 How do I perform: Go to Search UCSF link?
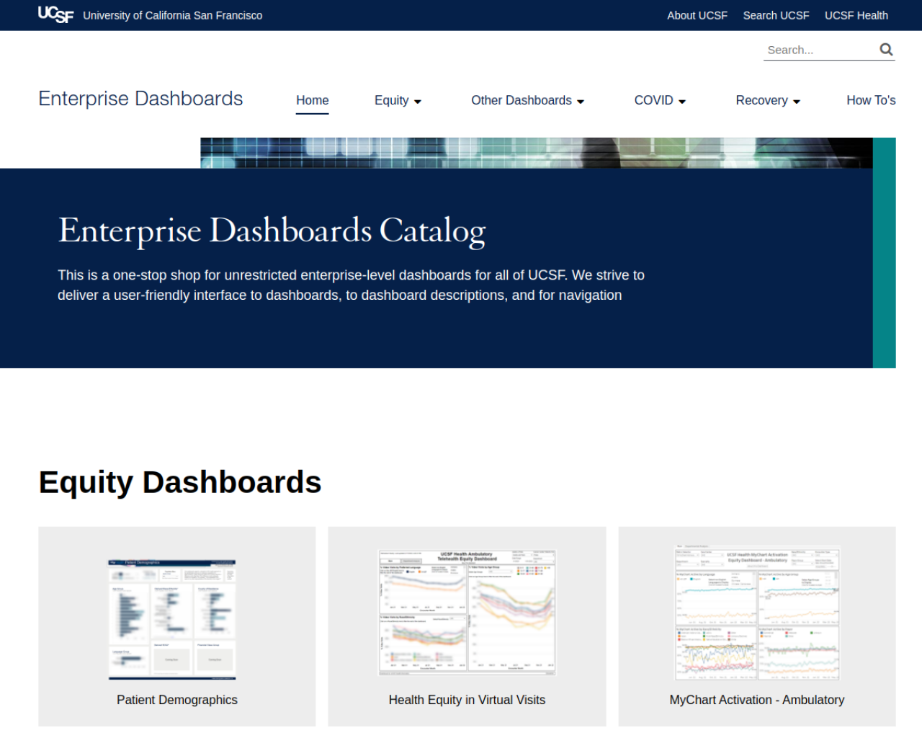(776, 15)
